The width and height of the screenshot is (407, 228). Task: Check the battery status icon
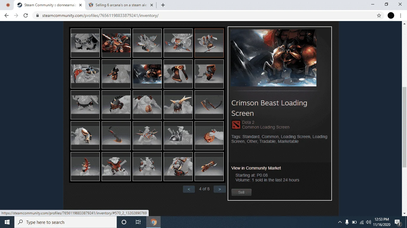354,222
